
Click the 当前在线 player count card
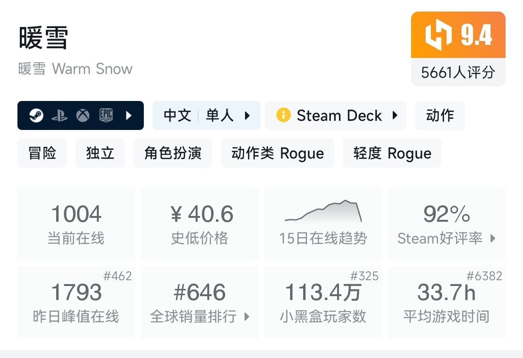76,223
